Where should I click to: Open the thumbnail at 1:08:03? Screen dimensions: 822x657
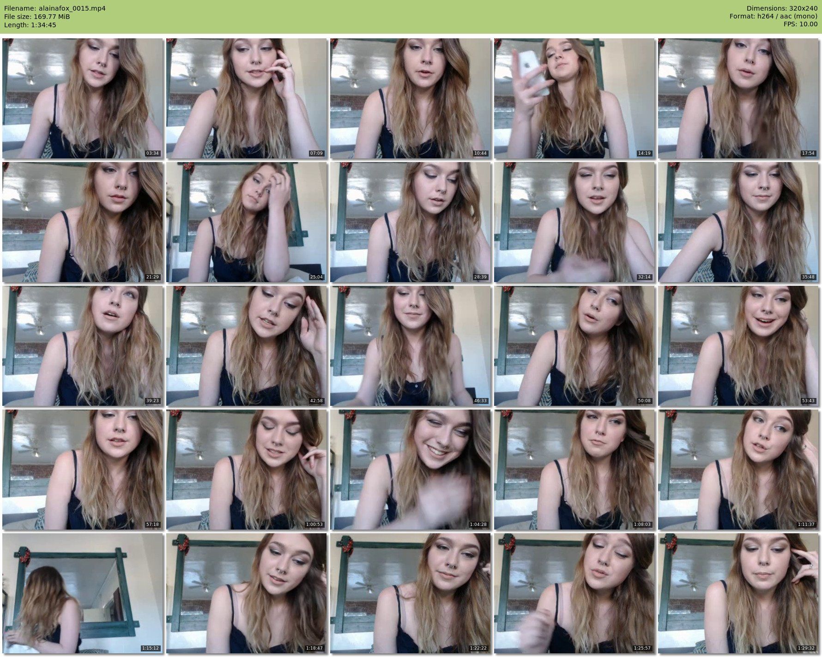click(574, 470)
